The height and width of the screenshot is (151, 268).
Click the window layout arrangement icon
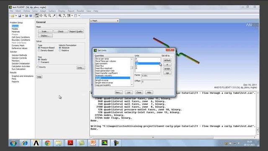(69, 16)
